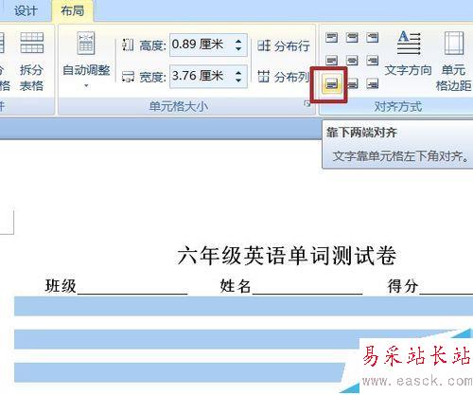Image resolution: width=473 pixels, height=395 pixels.
Task: Align text top center in cell
Action: pyautogui.click(x=352, y=38)
